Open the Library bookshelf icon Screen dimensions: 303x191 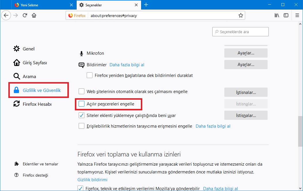coord(277,15)
